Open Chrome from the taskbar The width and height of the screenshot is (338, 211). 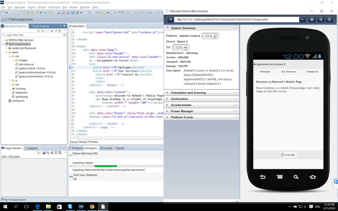click(x=92, y=206)
